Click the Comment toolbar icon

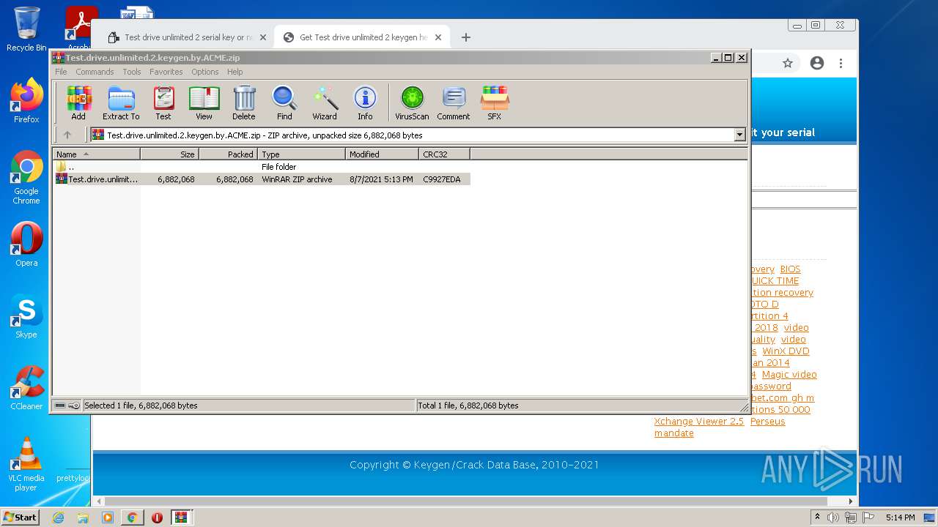pyautogui.click(x=454, y=102)
